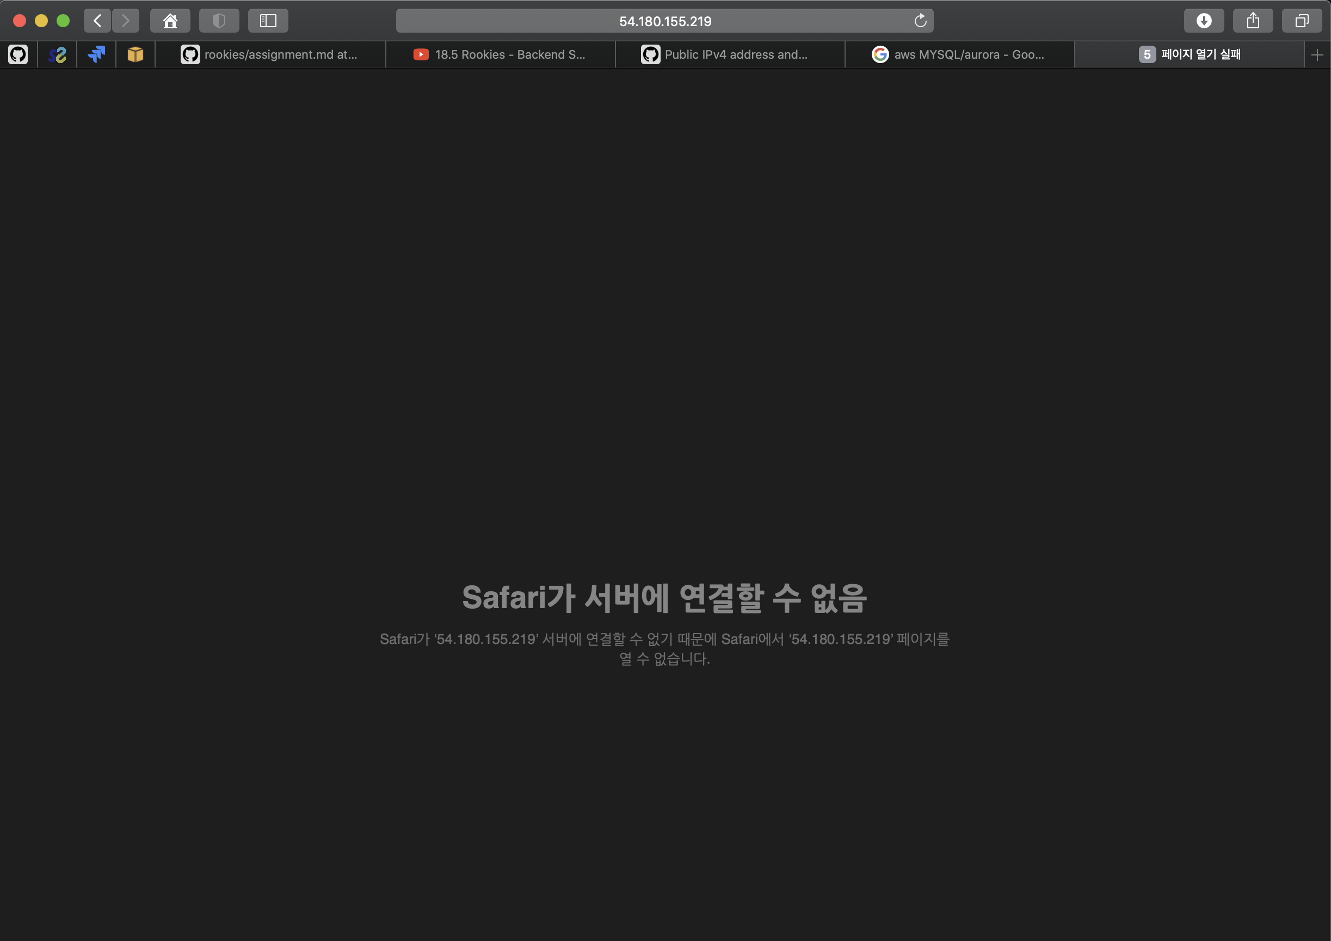
Task: Switch to 18.5 Rookies Backend tab
Action: click(x=500, y=54)
